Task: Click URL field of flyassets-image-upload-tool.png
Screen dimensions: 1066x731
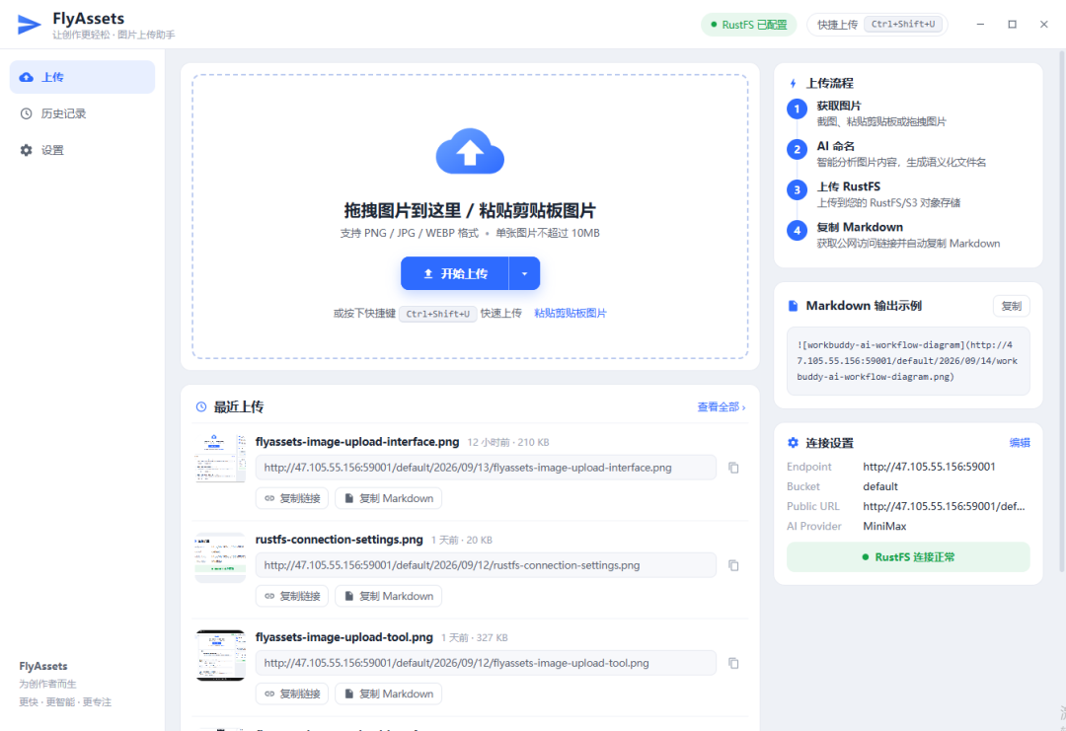Action: point(486,663)
